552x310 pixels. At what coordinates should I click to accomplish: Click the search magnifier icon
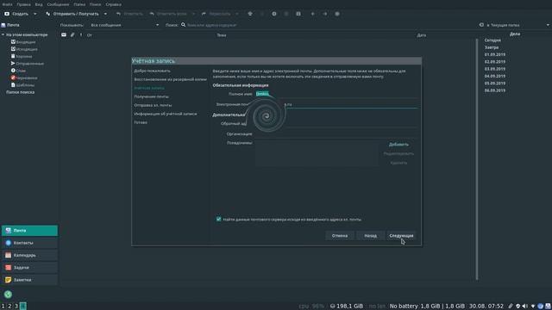coord(184,25)
